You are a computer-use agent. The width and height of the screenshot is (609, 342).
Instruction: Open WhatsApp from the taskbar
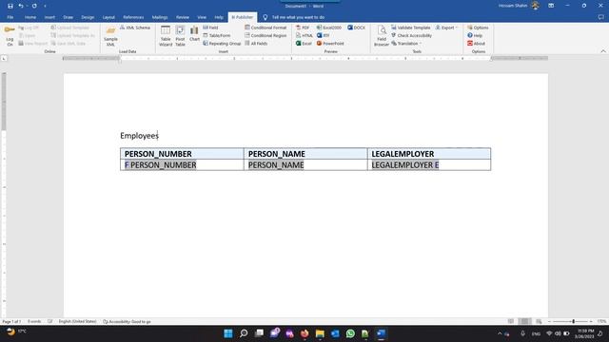[350, 333]
